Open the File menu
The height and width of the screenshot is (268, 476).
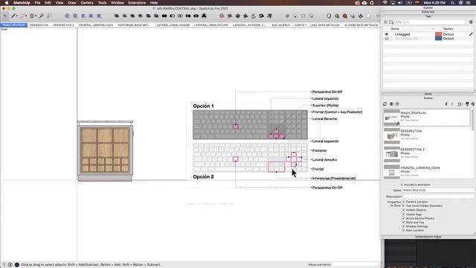pos(37,3)
